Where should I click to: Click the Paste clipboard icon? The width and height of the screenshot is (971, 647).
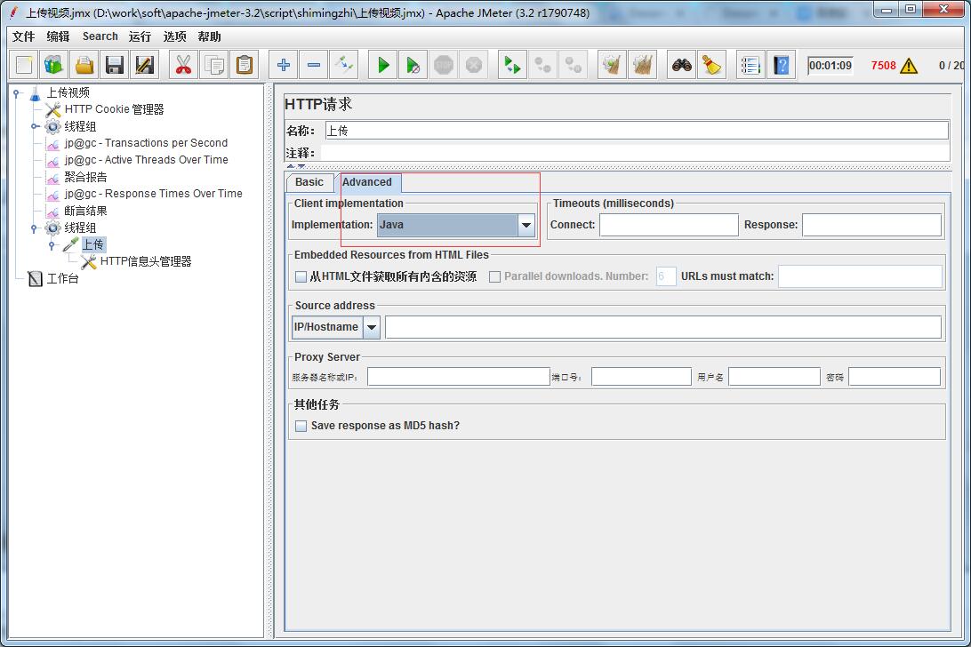point(245,64)
